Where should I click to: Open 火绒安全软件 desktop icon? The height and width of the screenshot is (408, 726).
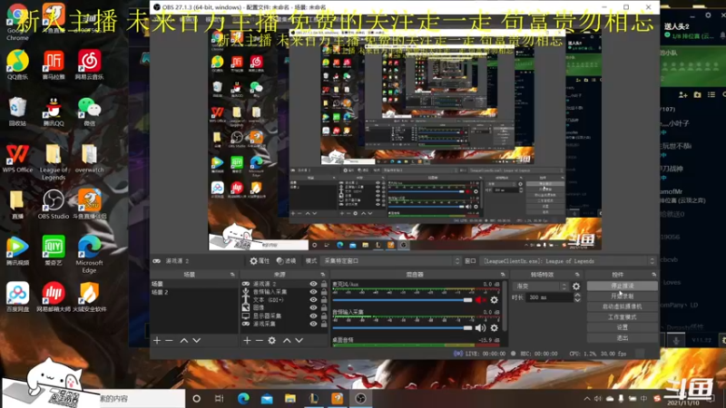point(89,296)
